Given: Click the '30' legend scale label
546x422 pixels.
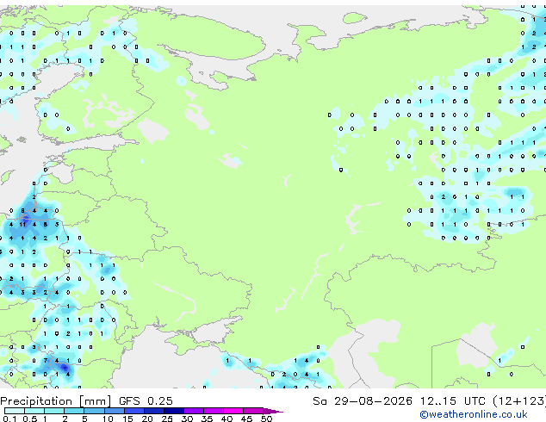Looking at the screenshot, I should [187, 419].
